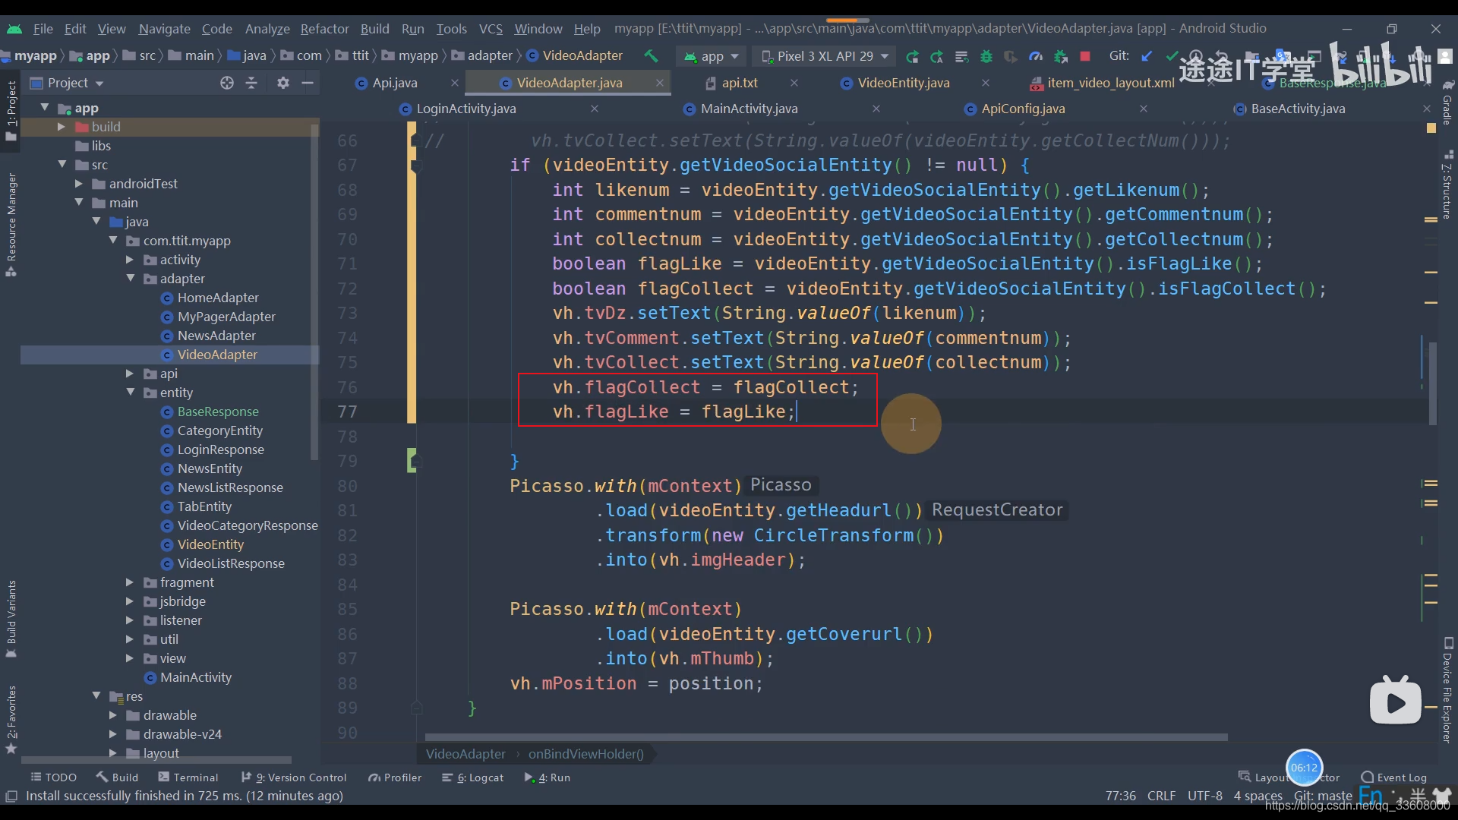Screen dimensions: 1458x820
Task: Expand the fragment package
Action: tap(130, 582)
